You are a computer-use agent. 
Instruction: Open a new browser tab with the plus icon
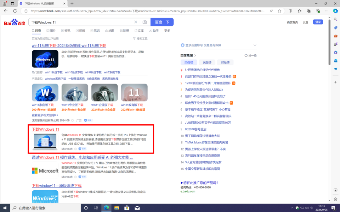[72, 3]
